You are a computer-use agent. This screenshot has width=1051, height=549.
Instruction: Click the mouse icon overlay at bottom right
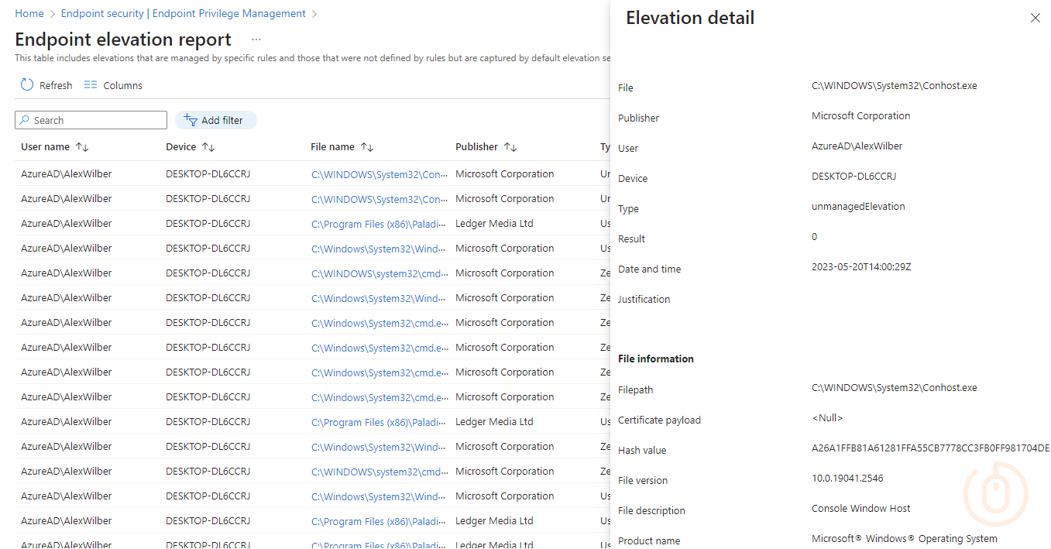tap(995, 495)
